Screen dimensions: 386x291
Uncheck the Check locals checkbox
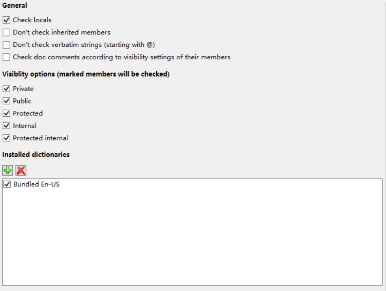6,20
